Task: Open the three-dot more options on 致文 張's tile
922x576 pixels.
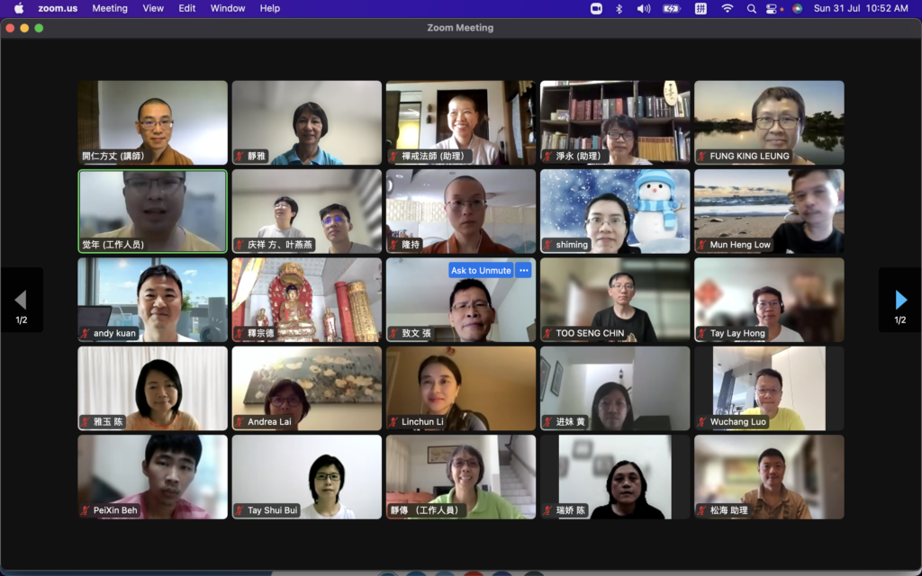Action: point(524,270)
